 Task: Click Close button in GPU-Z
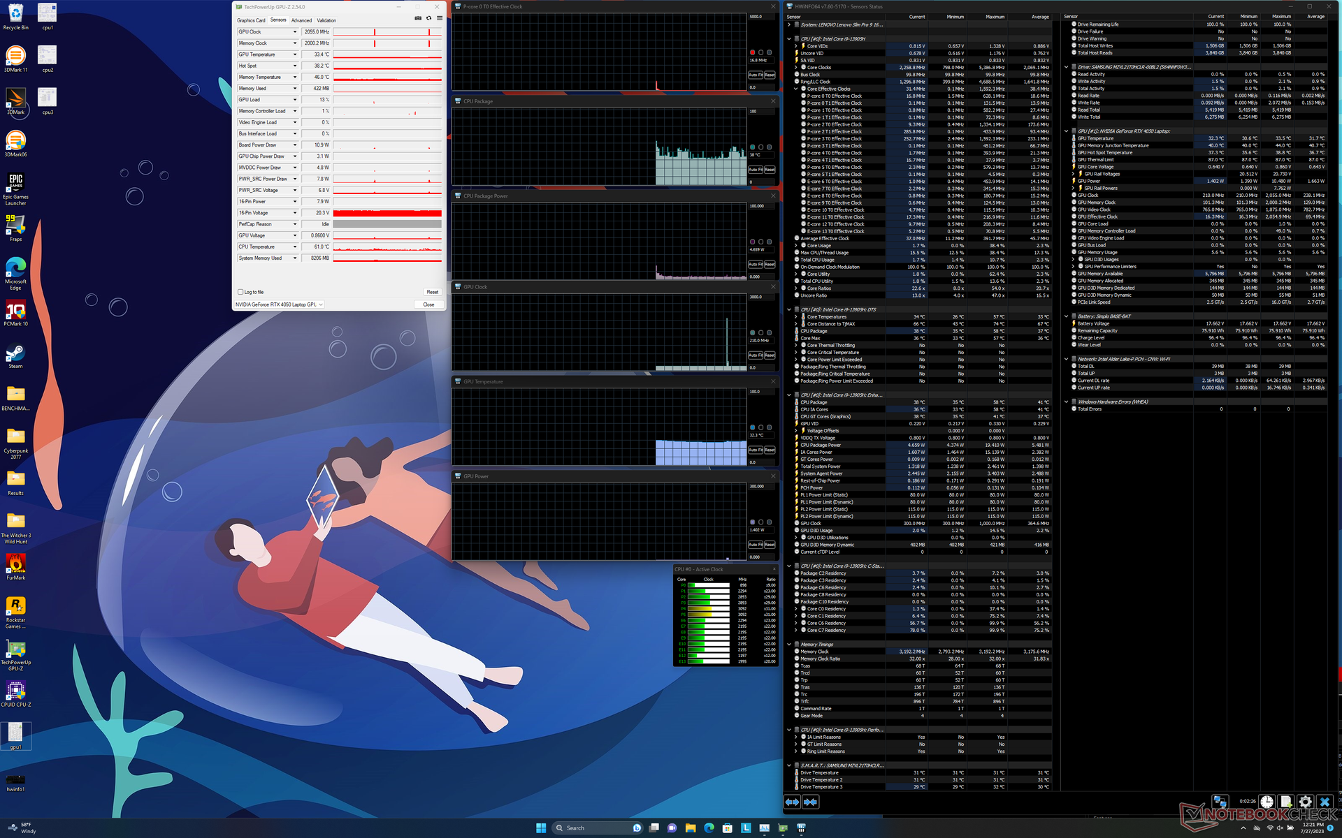428,304
